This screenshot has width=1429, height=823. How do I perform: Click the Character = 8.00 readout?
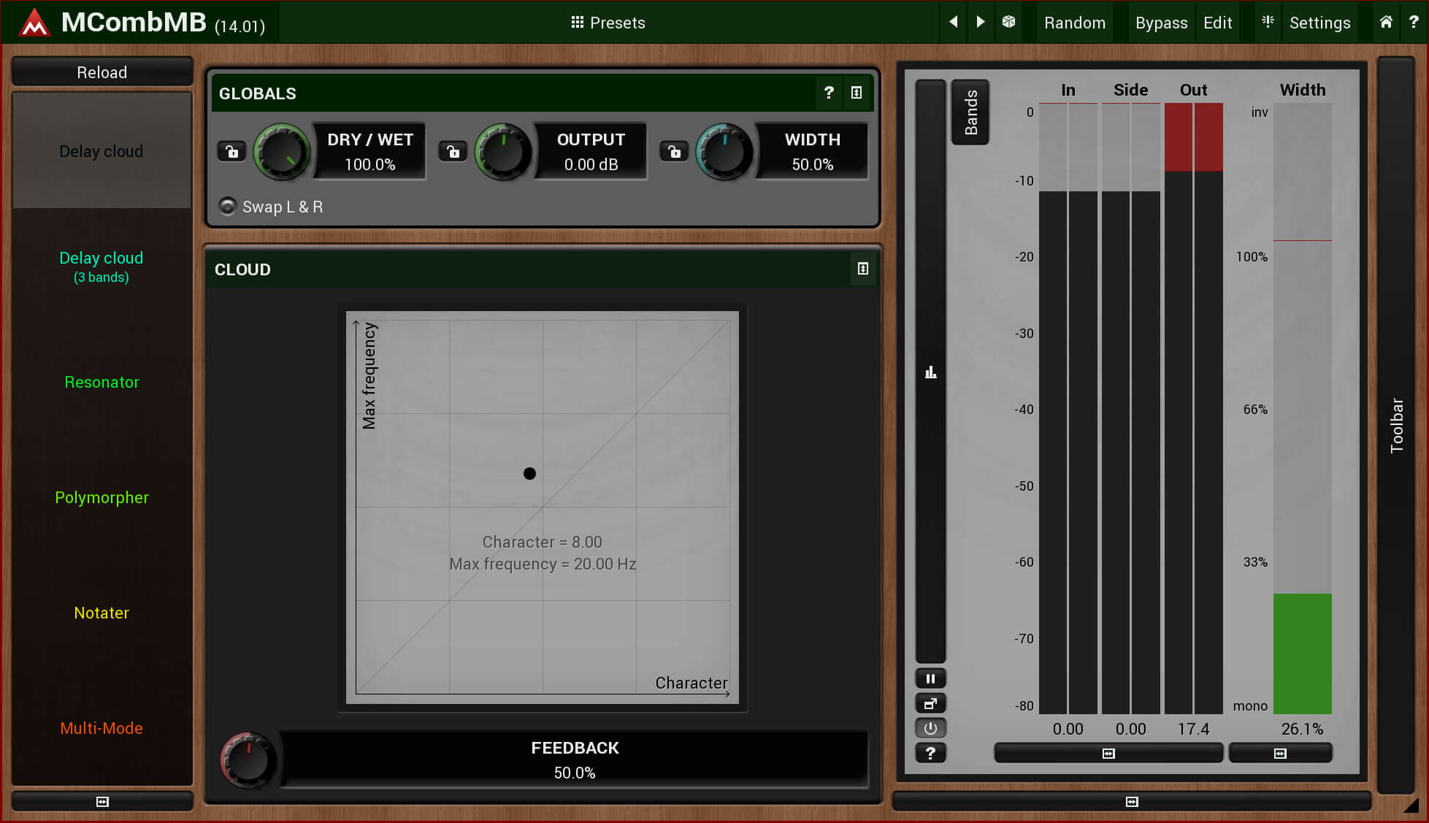542,542
